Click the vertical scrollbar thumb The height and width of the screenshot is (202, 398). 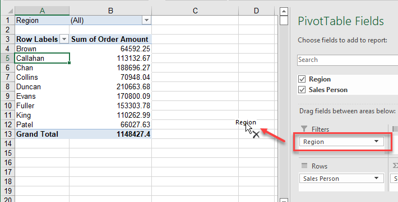click(284, 20)
